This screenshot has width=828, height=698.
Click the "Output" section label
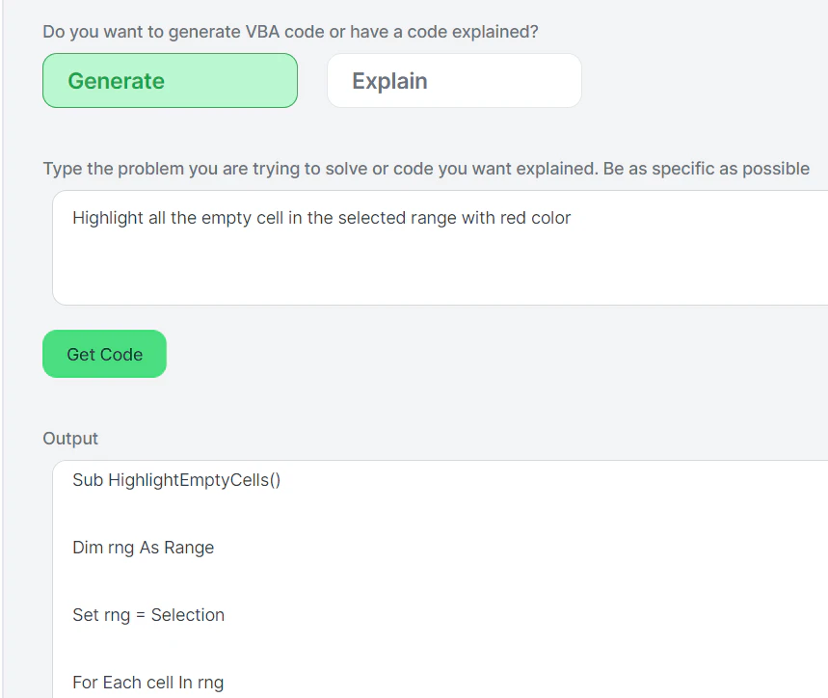tap(70, 439)
